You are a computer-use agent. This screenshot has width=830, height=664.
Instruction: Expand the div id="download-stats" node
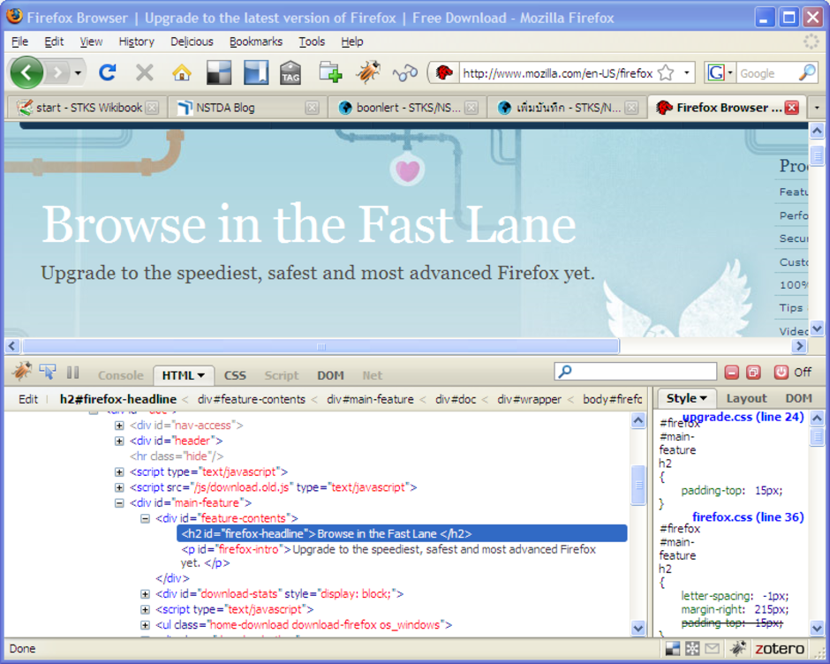click(145, 594)
